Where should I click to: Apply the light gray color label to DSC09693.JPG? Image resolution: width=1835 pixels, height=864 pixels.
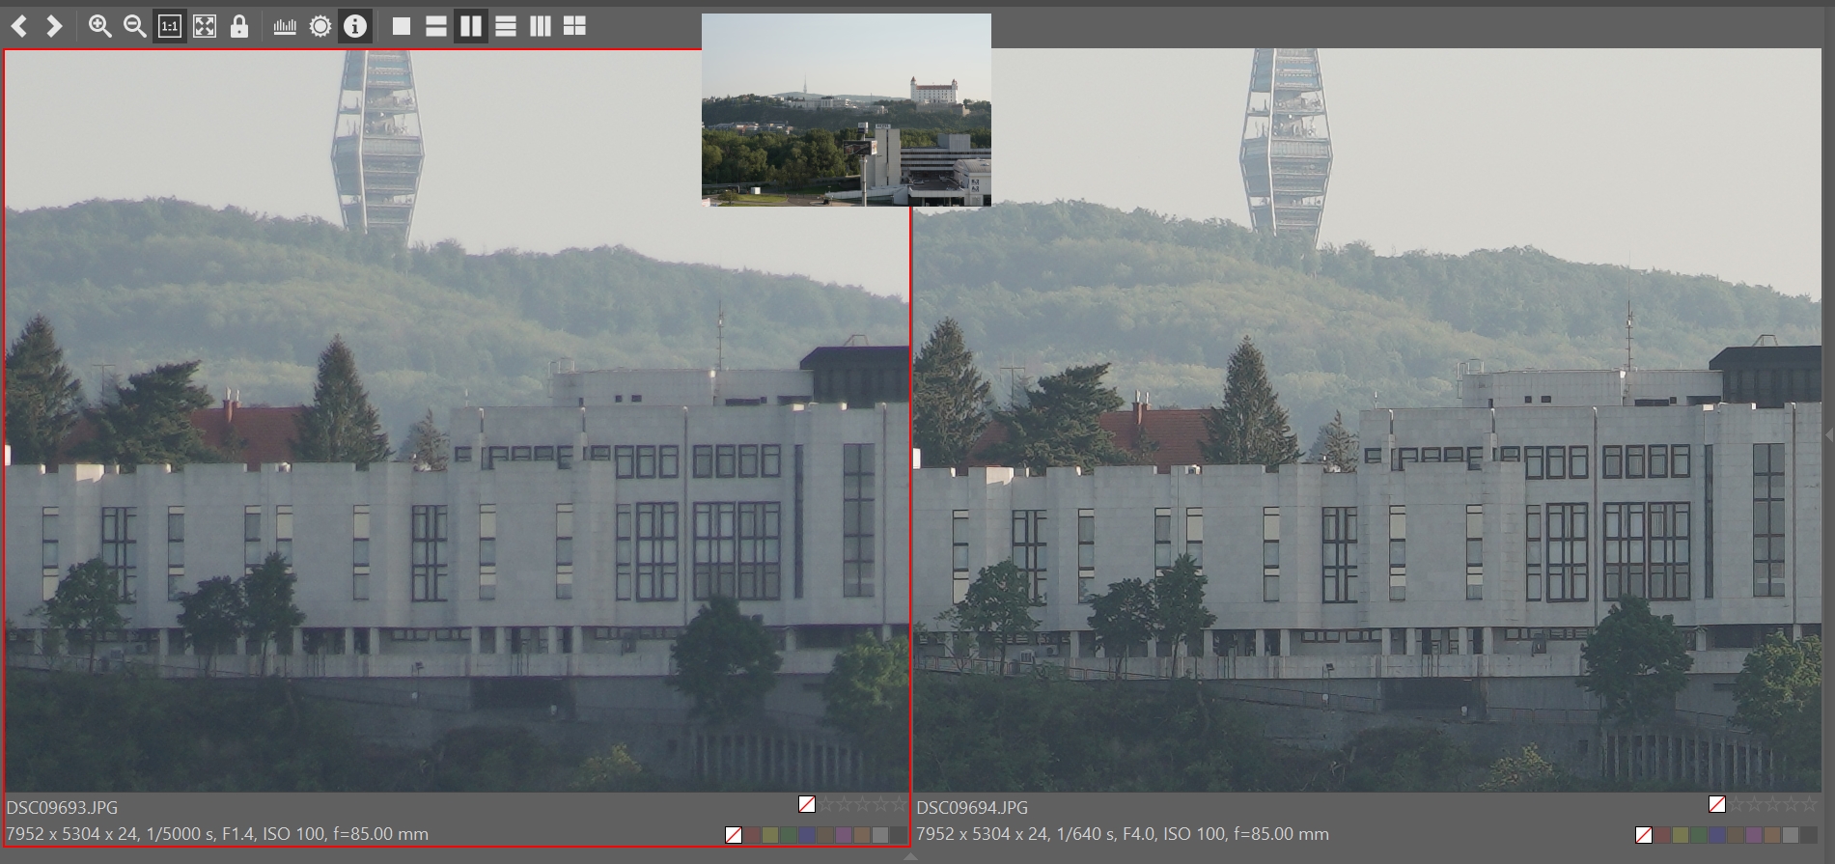tap(880, 835)
